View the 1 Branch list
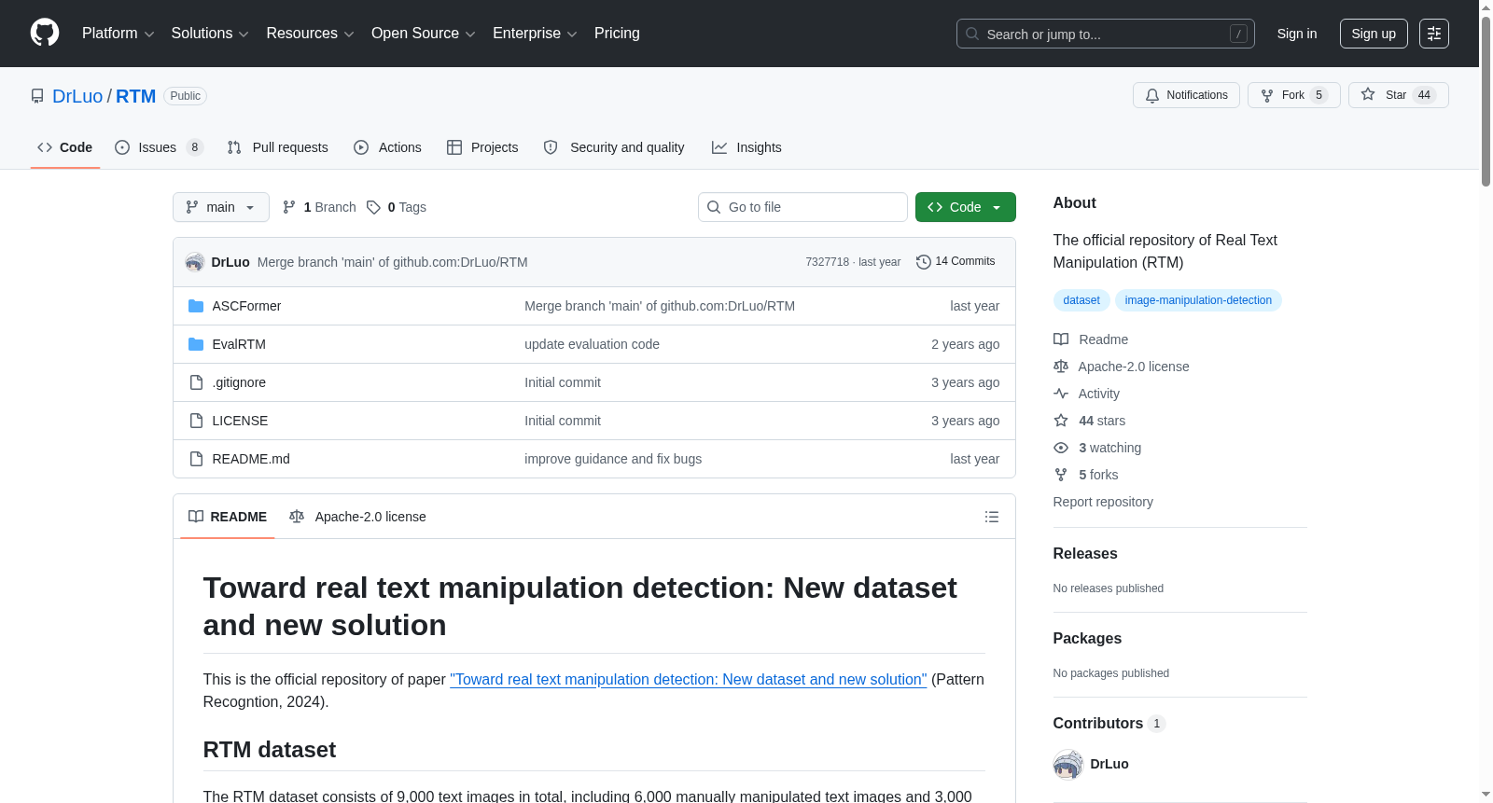The image size is (1493, 803). point(319,207)
